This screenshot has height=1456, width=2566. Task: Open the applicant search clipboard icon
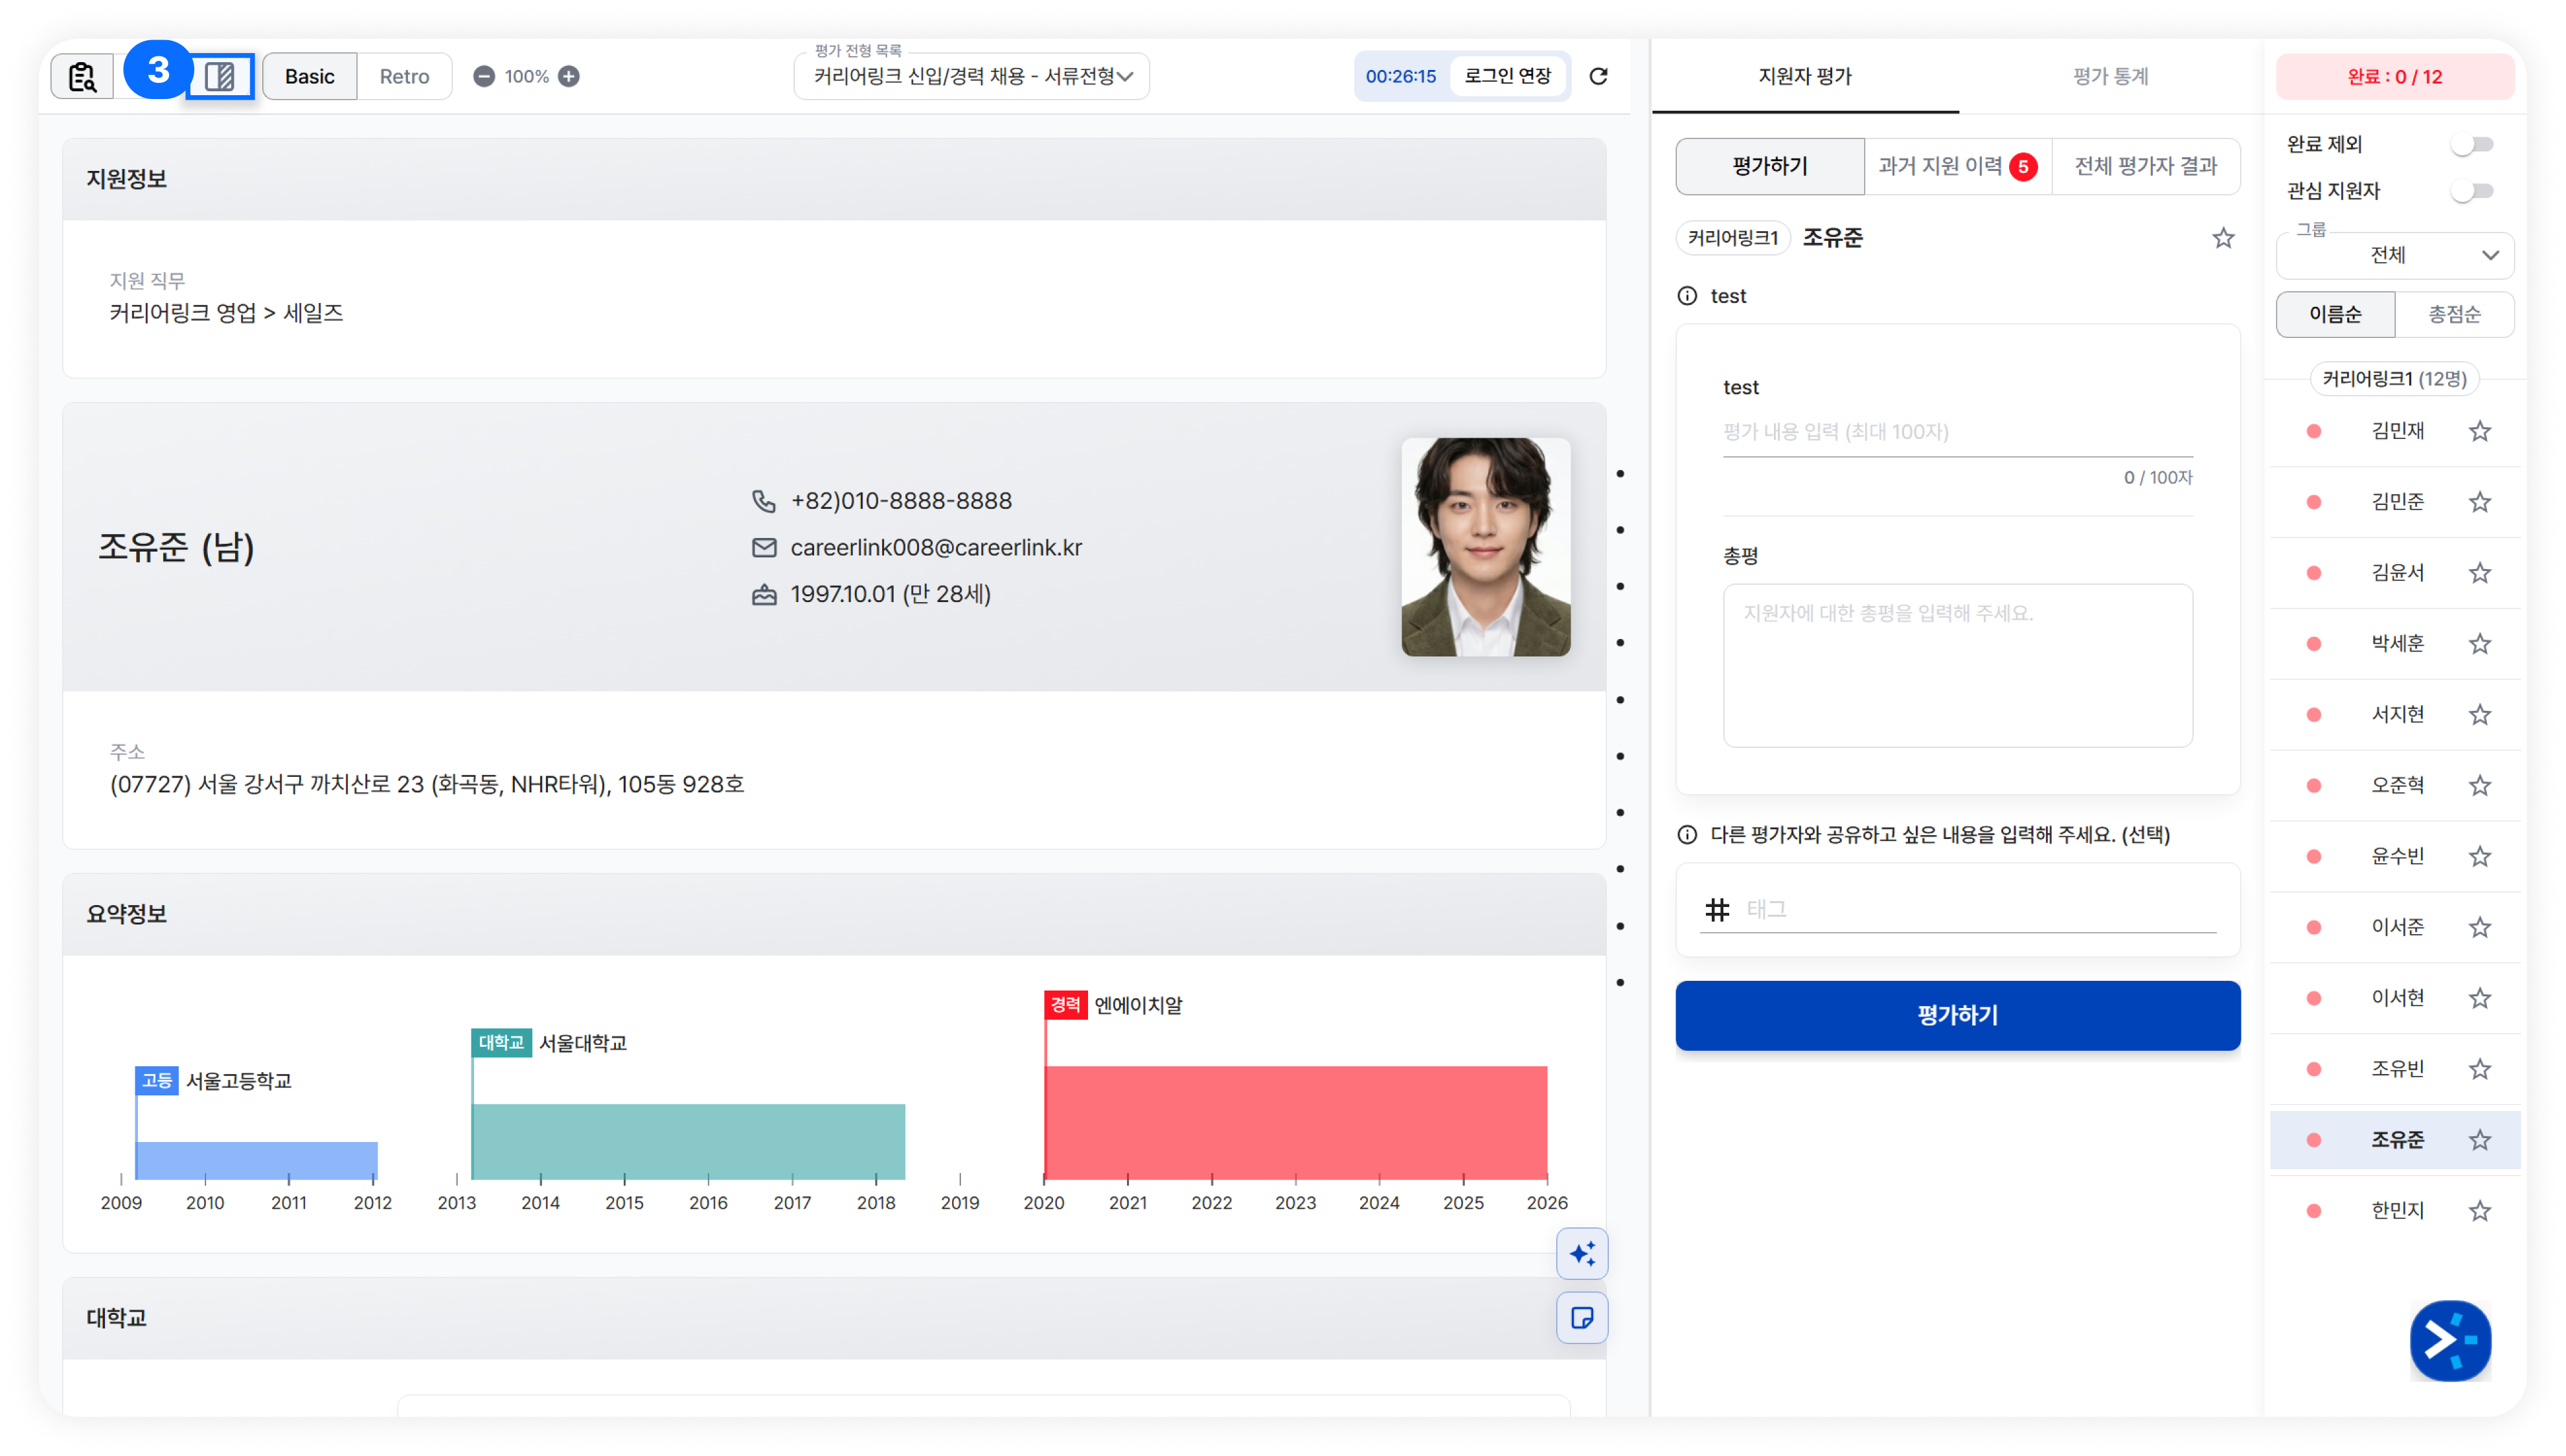tap(82, 76)
